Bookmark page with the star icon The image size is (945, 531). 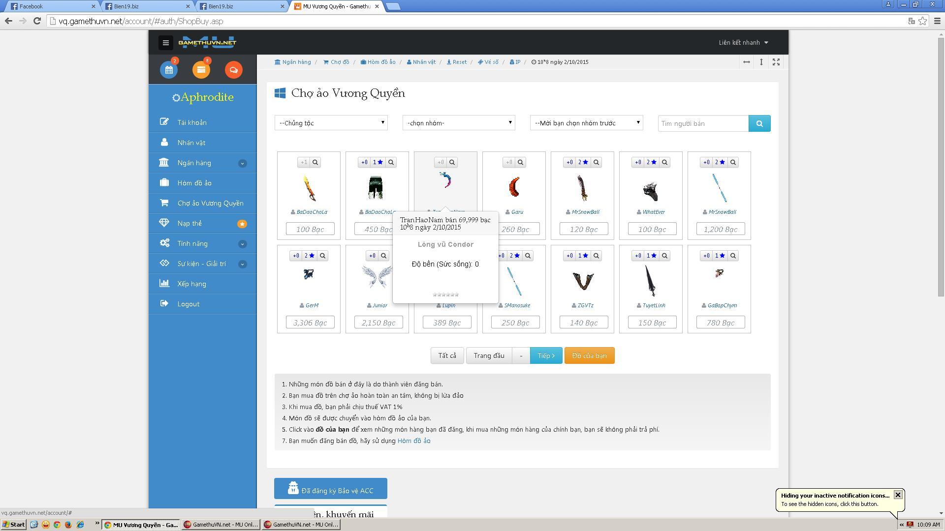pos(923,21)
